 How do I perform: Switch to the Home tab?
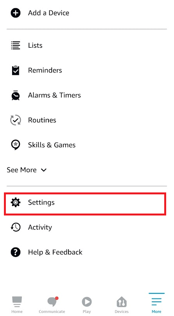click(17, 305)
